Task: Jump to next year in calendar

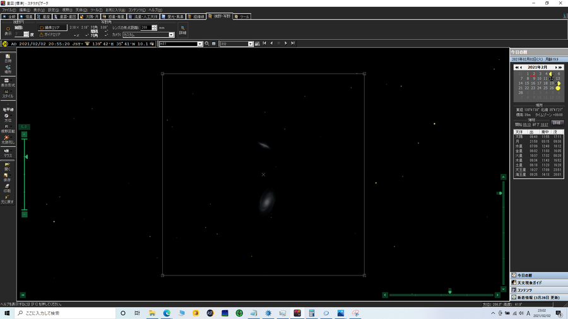Action: point(560,67)
